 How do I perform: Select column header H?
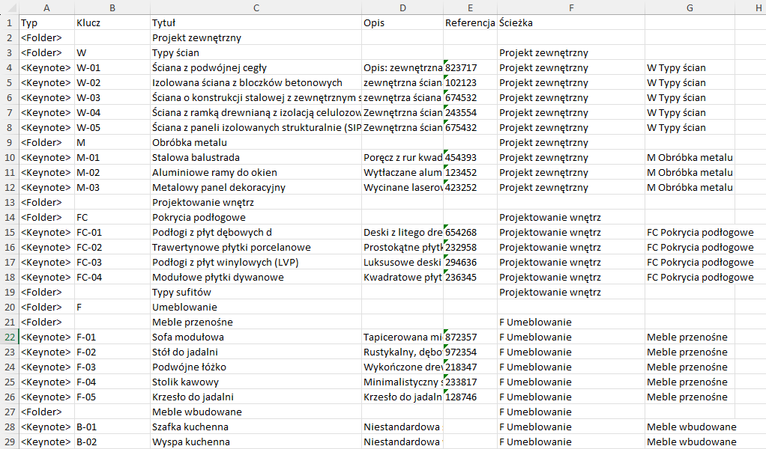(x=756, y=7)
